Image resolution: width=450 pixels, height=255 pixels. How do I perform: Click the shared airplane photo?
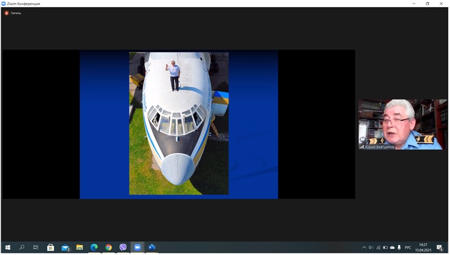(x=178, y=123)
